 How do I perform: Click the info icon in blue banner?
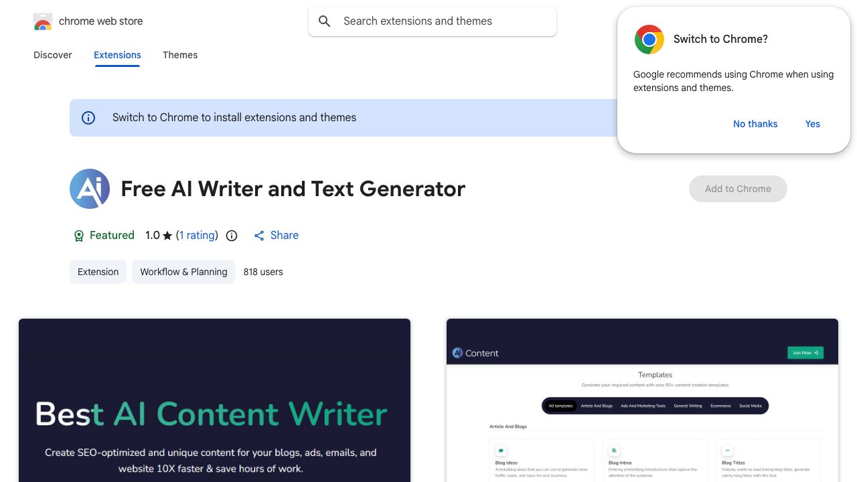(x=88, y=118)
